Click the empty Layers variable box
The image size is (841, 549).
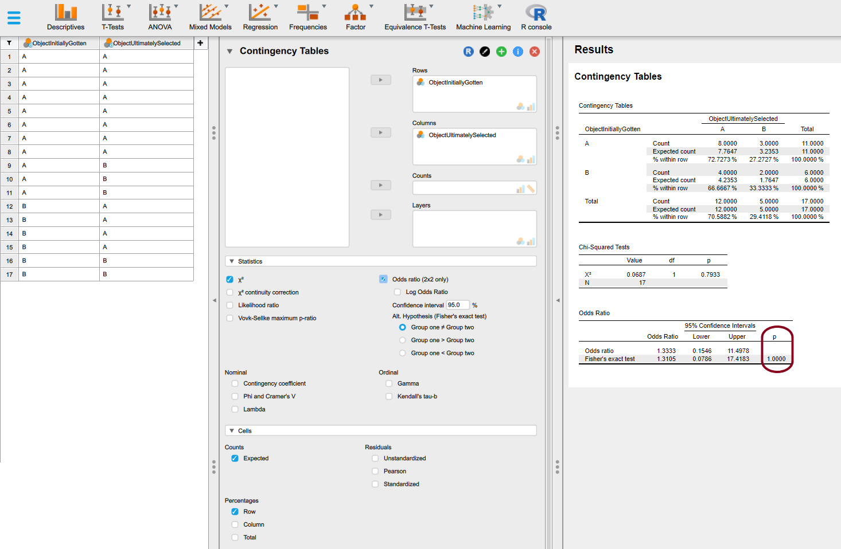point(474,229)
